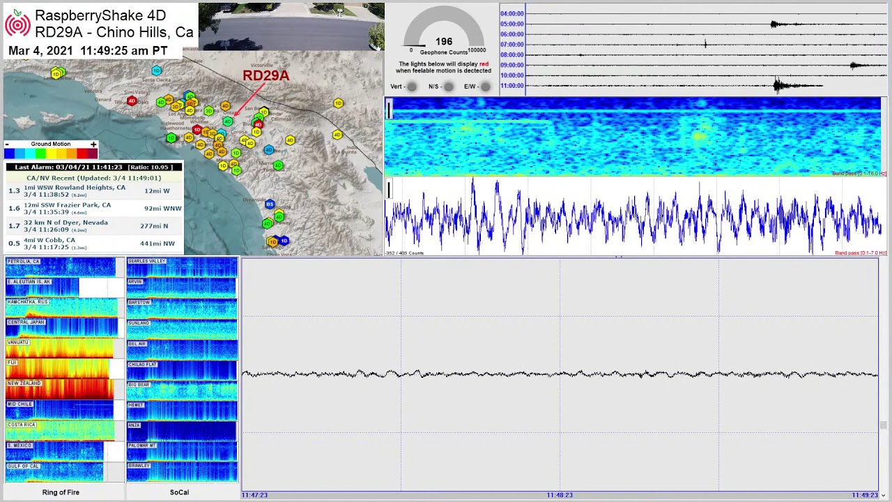Pick the dark blue ground motion swatch
892x502 pixels.
(x=9, y=153)
